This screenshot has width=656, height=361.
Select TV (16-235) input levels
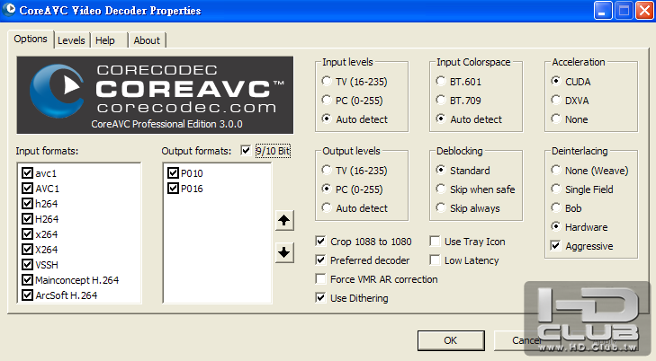click(x=327, y=81)
